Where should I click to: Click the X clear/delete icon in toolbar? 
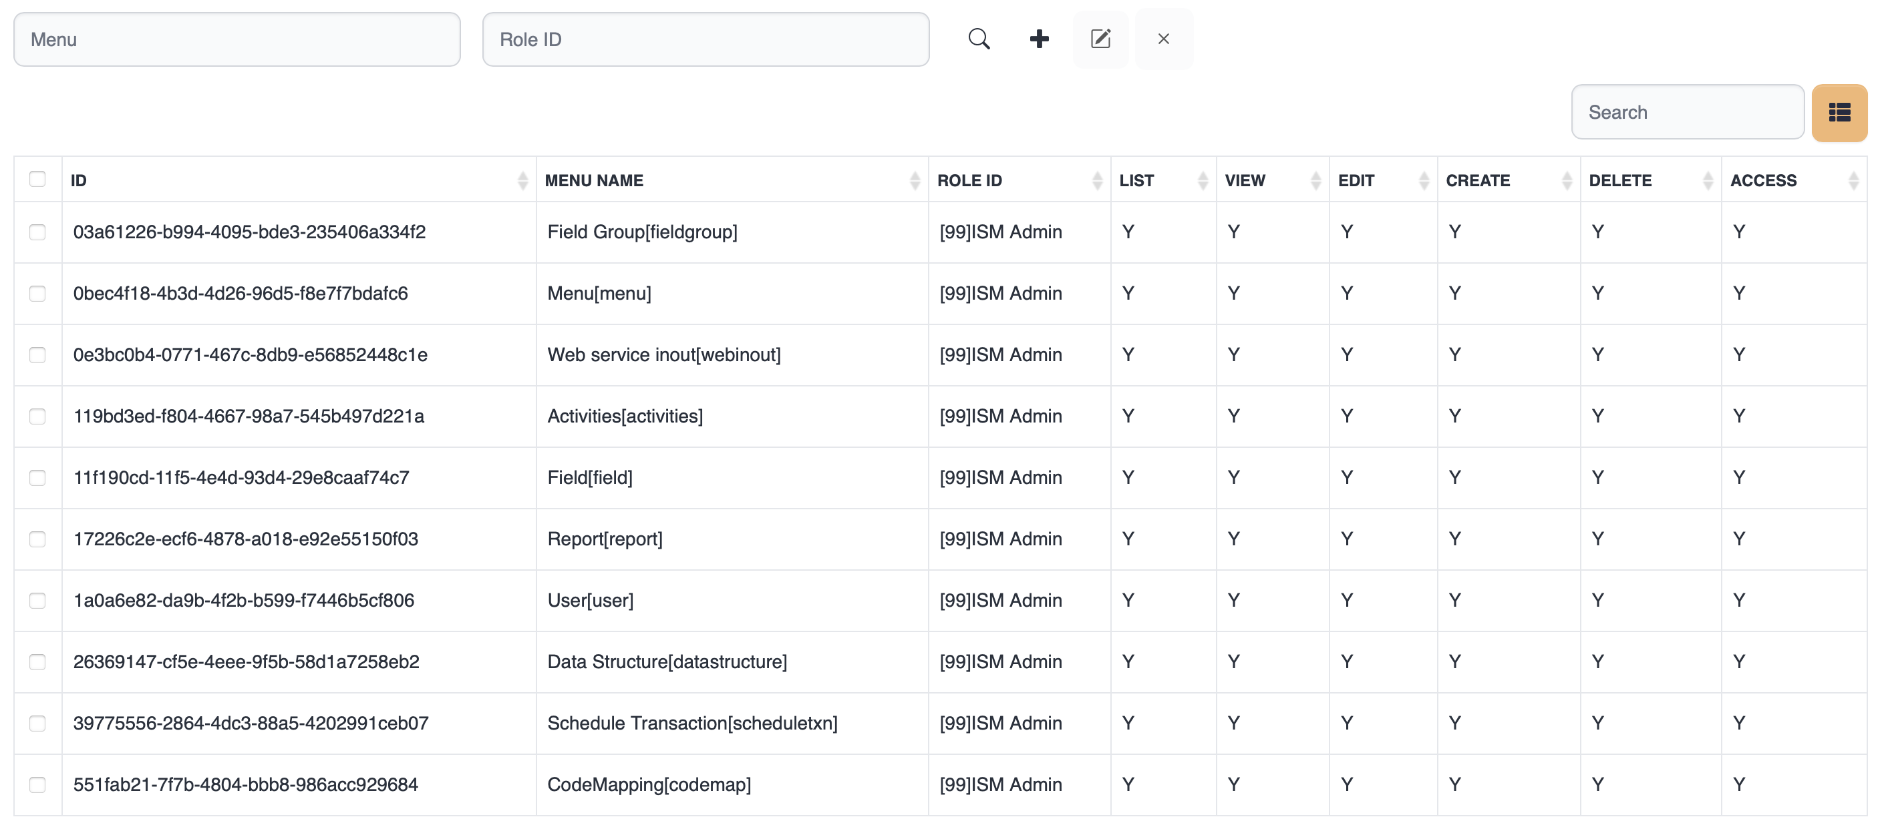pyautogui.click(x=1163, y=39)
